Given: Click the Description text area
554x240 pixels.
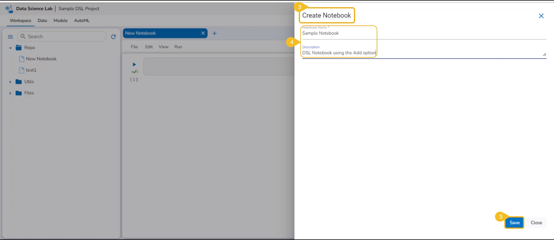Looking at the screenshot, I should [x=424, y=53].
